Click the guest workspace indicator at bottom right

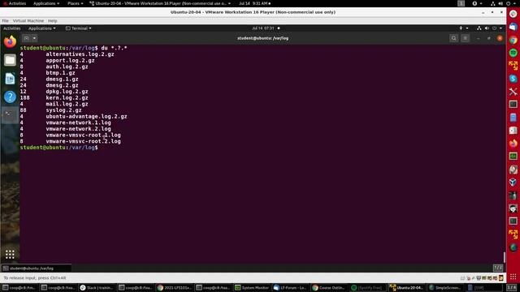(498, 268)
